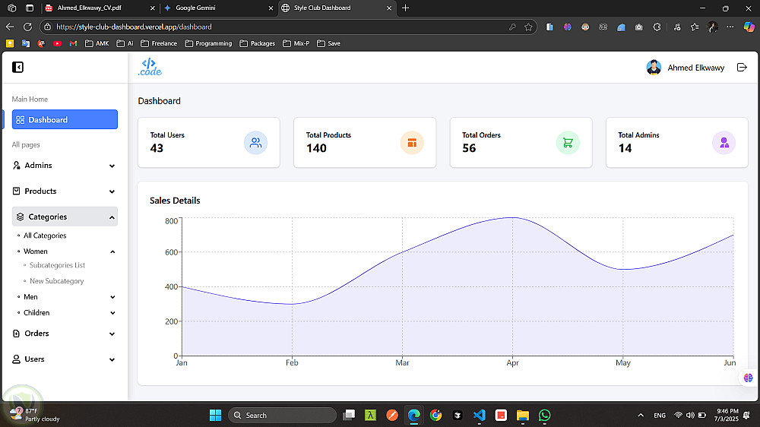This screenshot has height=427, width=760.
Task: Switch to the Google Gemini browser tab
Action: point(218,8)
